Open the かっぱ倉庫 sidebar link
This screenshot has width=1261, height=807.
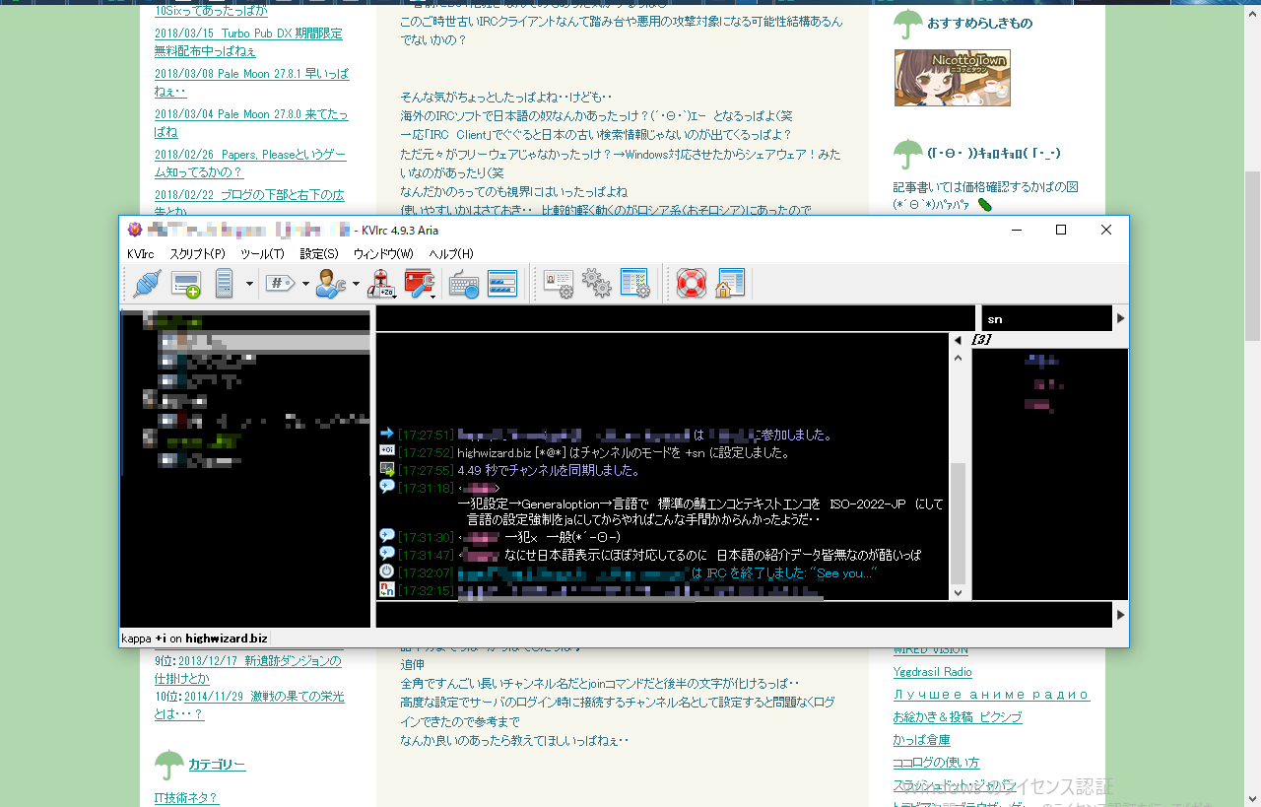[922, 740]
